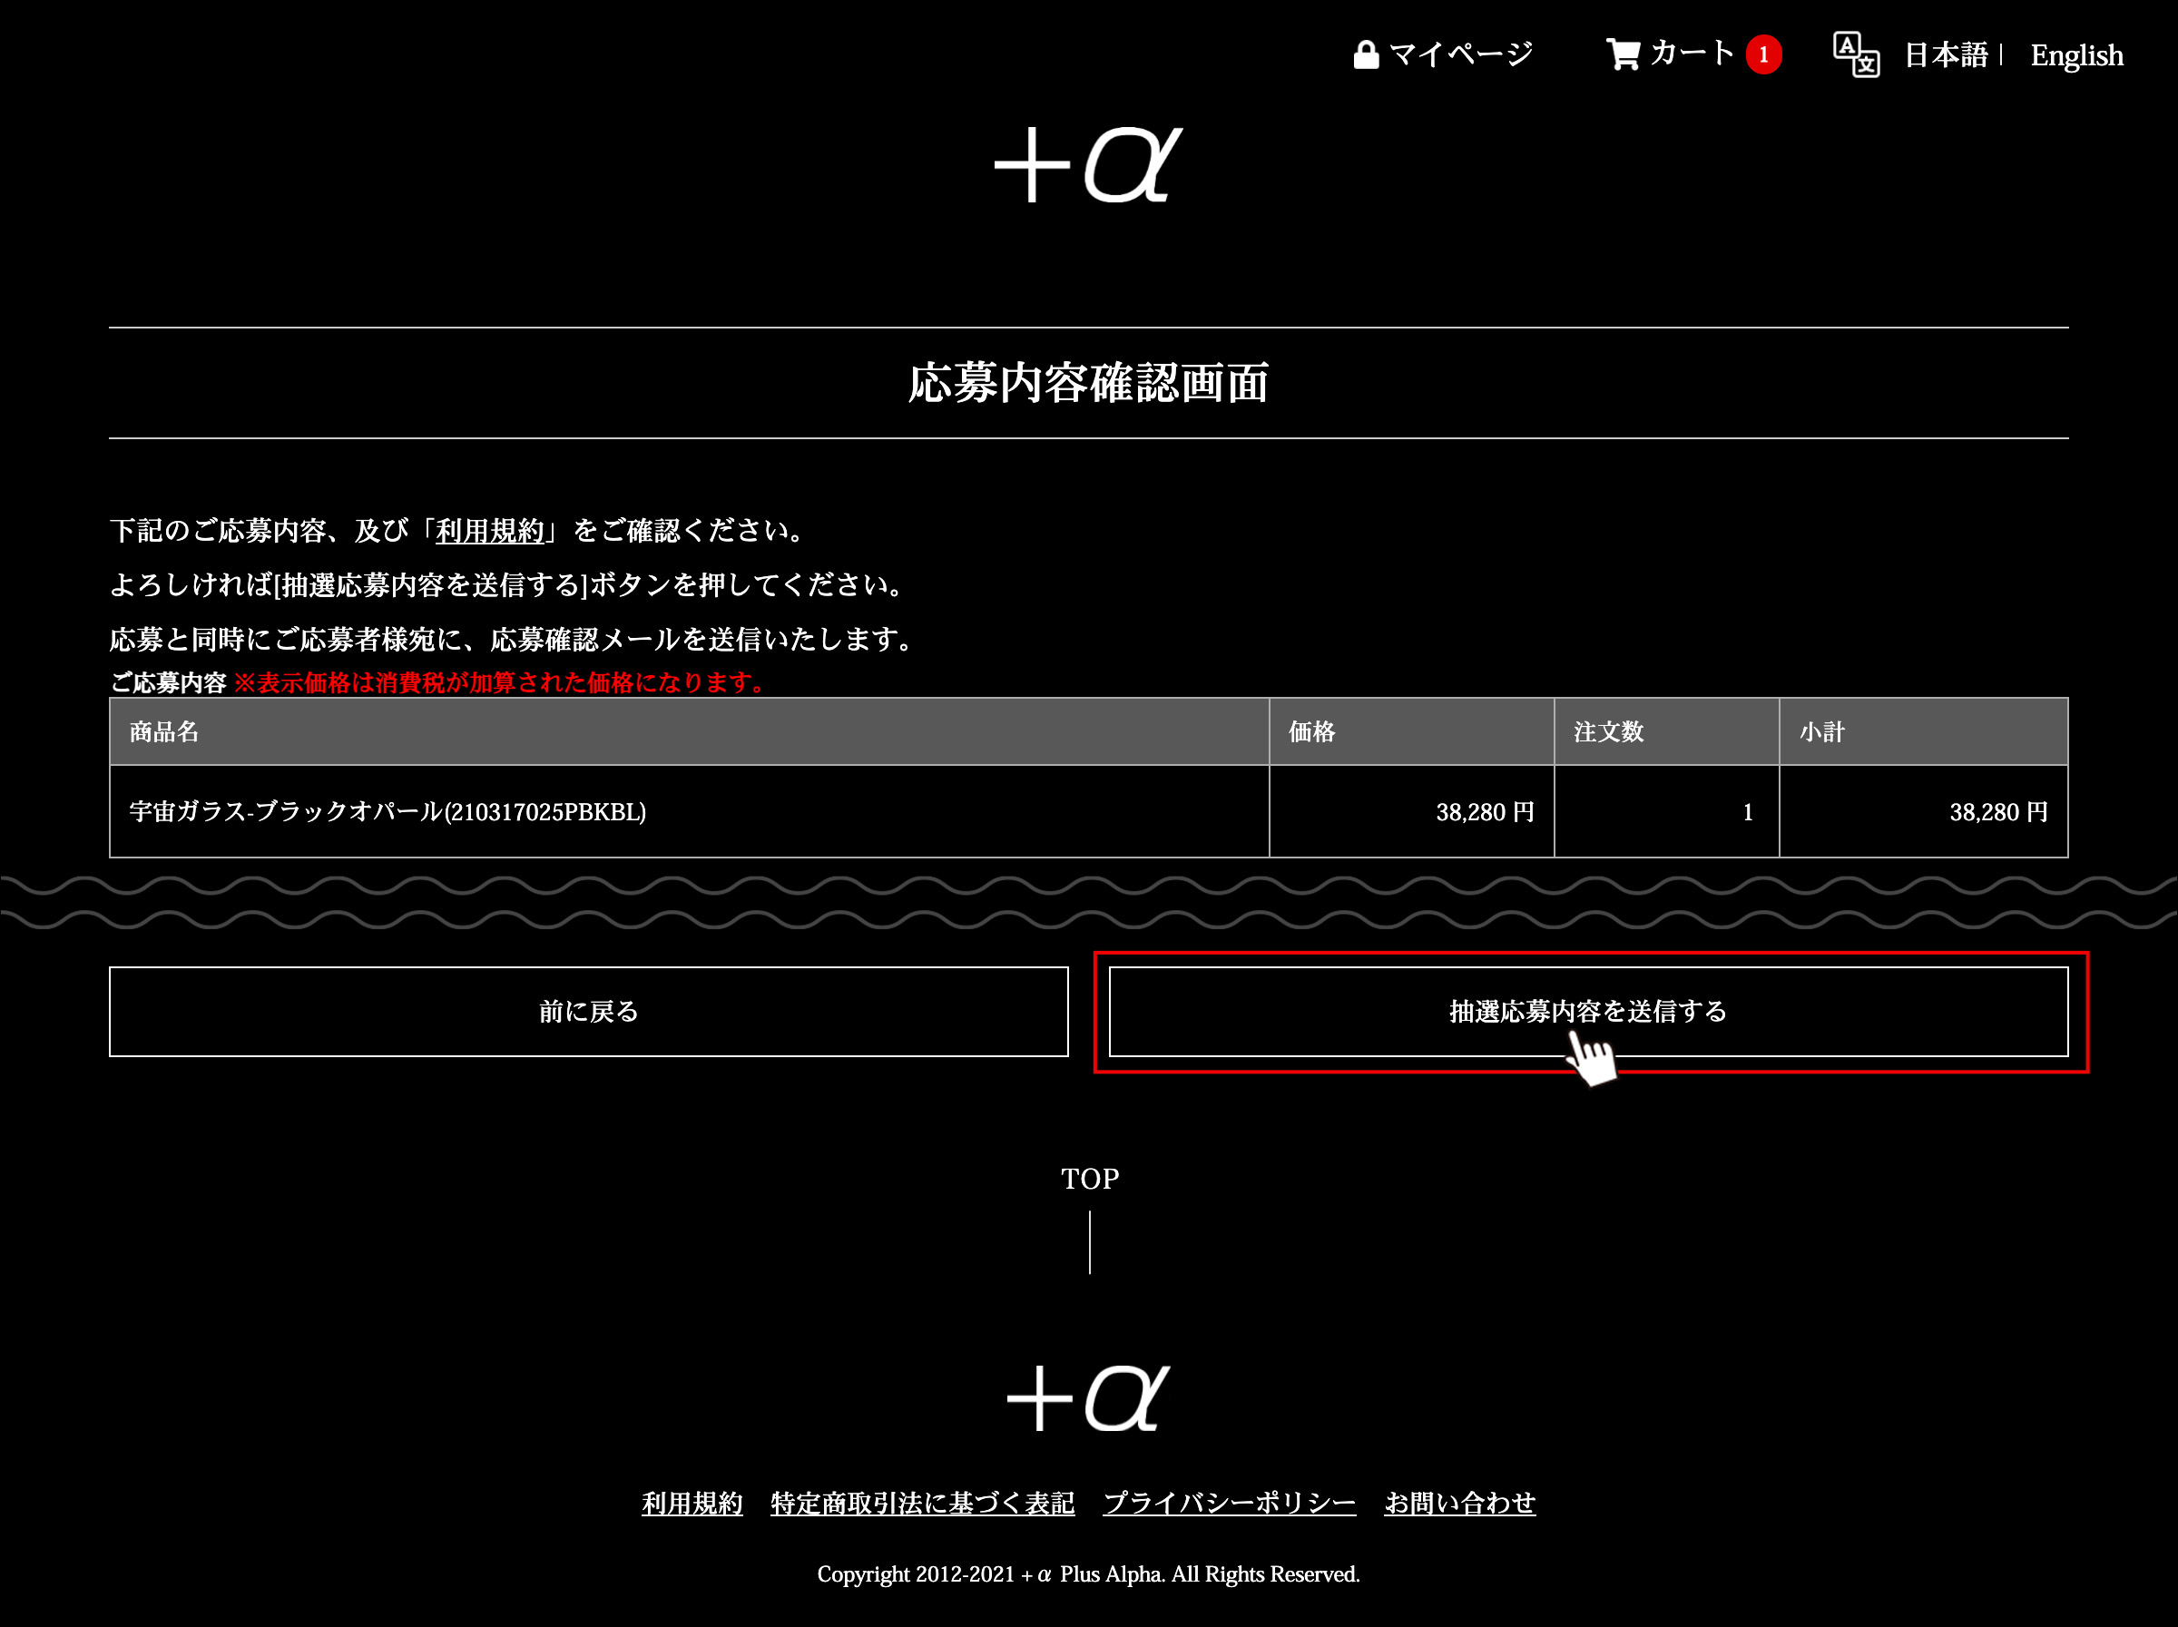Click 前に戻る (Go Back) button
The height and width of the screenshot is (1627, 2178).
pyautogui.click(x=586, y=1010)
